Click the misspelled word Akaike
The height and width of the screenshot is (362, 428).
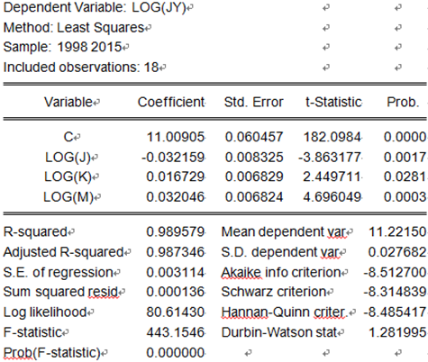coord(241,273)
